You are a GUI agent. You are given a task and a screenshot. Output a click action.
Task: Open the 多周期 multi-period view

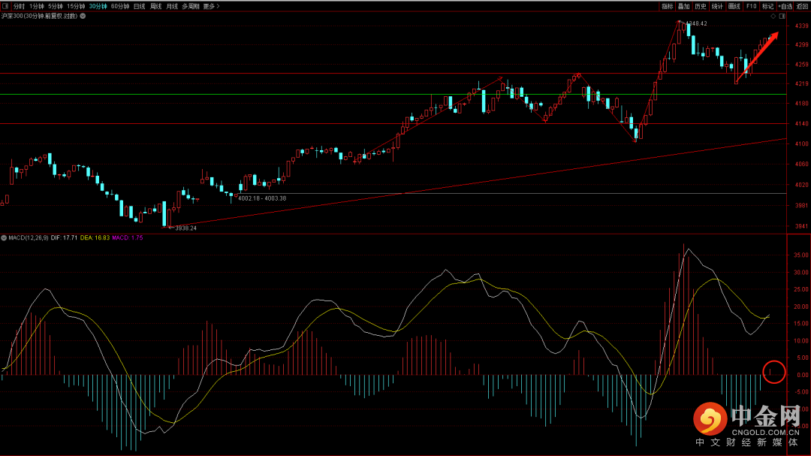[191, 6]
